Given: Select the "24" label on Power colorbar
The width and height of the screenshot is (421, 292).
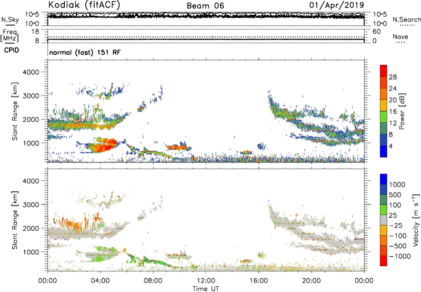Looking at the screenshot, I should [x=393, y=89].
